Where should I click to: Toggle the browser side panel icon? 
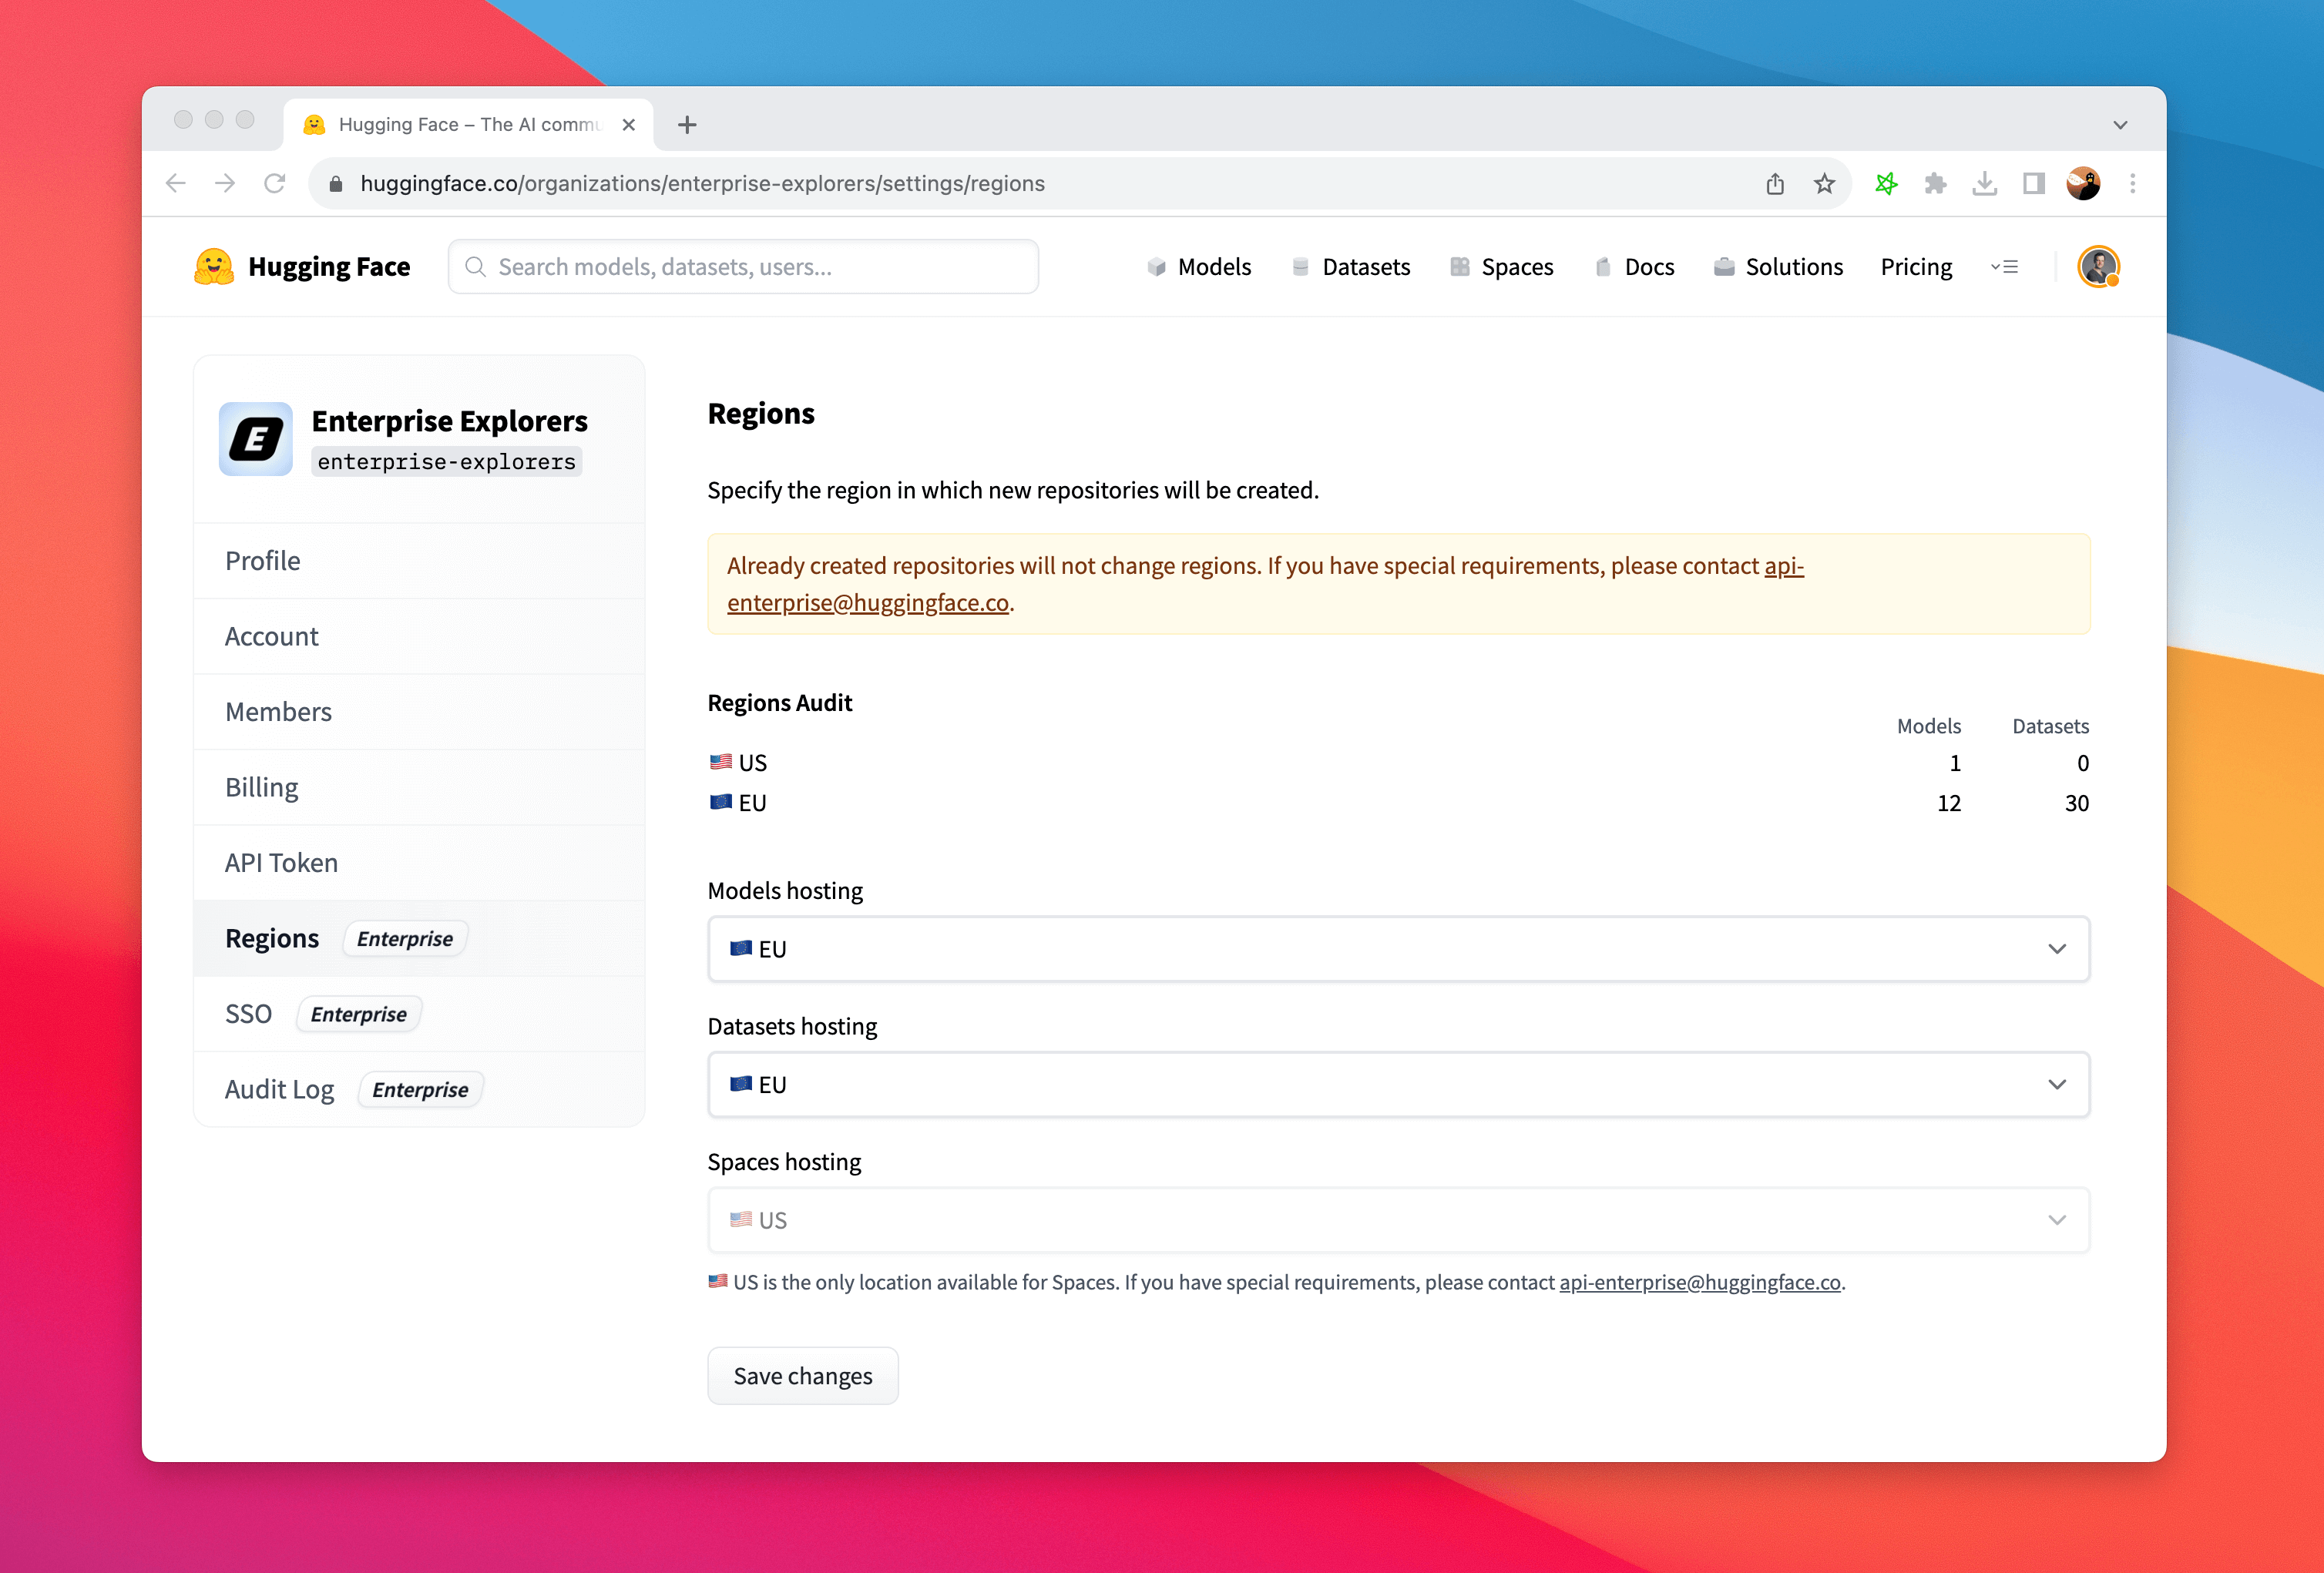click(2033, 183)
